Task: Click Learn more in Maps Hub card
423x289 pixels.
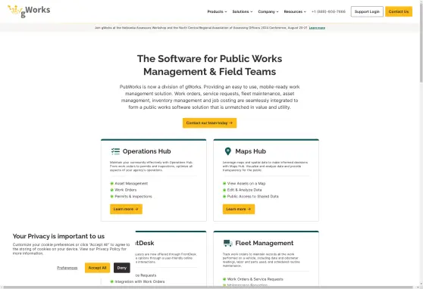Action: [x=239, y=209]
